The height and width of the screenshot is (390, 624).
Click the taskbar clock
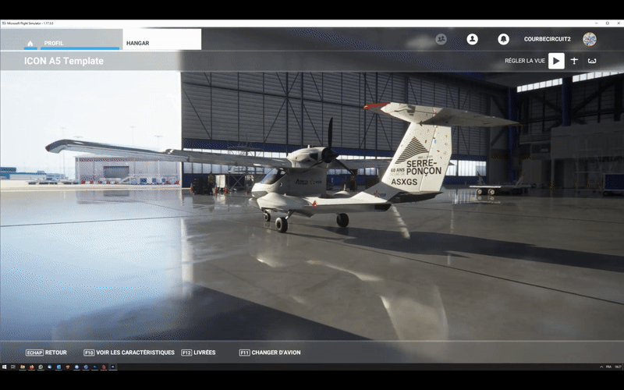coord(618,367)
